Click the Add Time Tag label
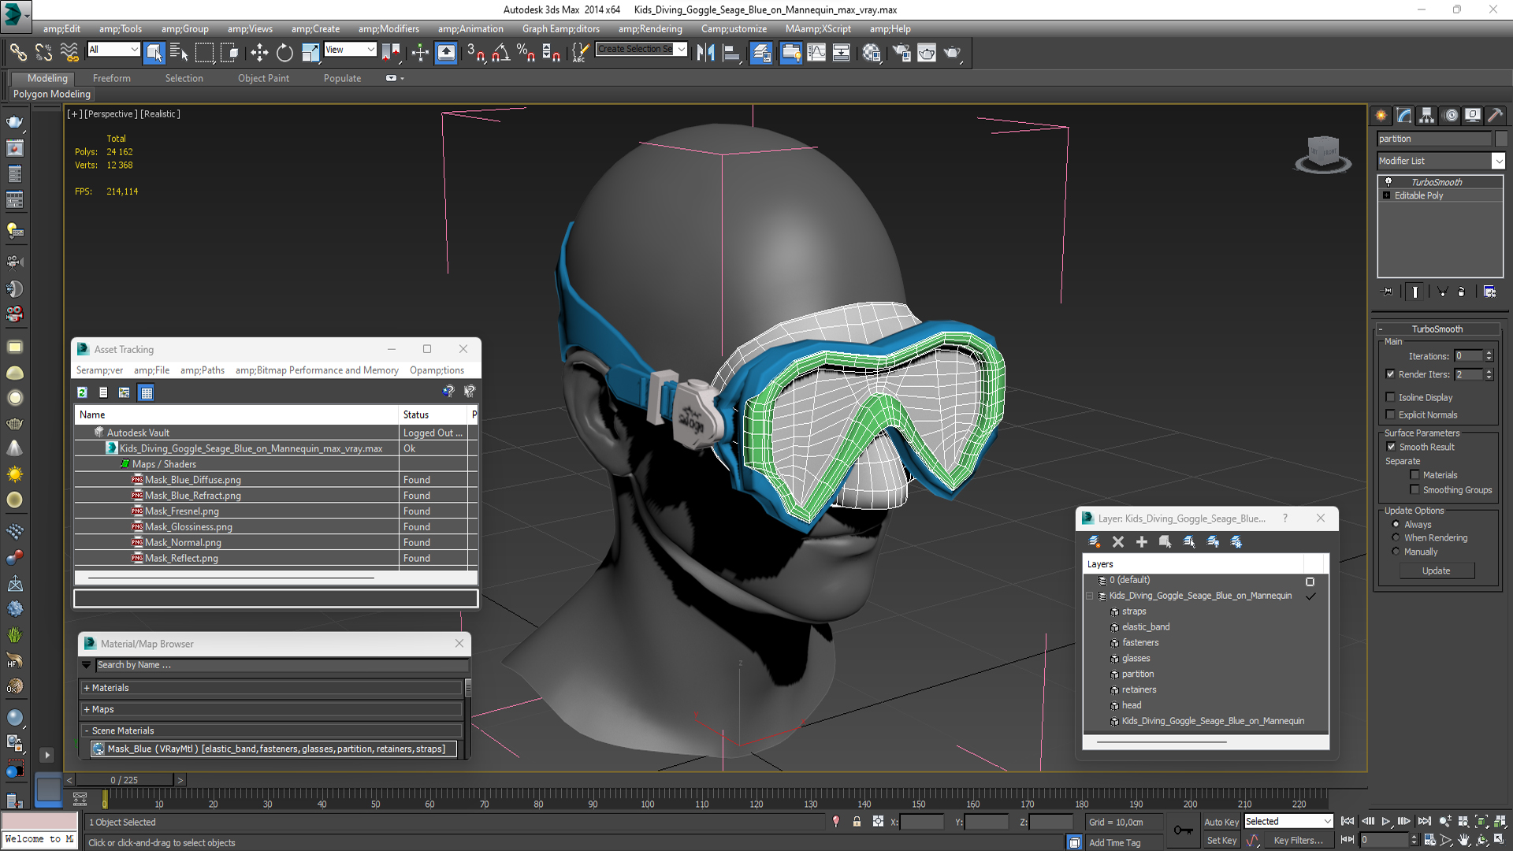The width and height of the screenshot is (1513, 851). tap(1114, 842)
